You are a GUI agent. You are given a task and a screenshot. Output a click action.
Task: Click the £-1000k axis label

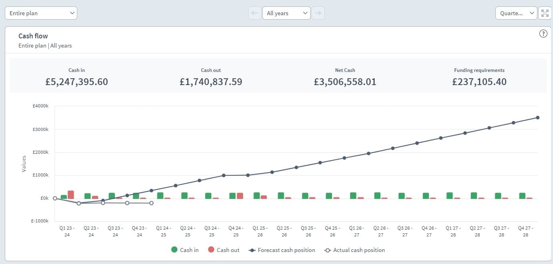pyautogui.click(x=40, y=221)
